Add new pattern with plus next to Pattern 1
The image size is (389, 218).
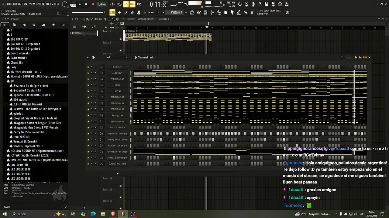(x=186, y=12)
